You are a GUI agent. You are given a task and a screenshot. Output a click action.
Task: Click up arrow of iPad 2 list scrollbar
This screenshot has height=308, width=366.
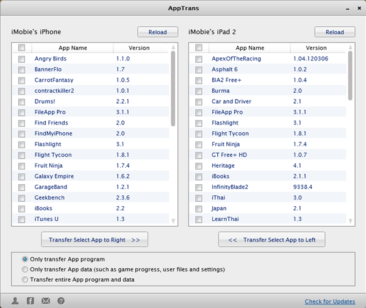350,48
